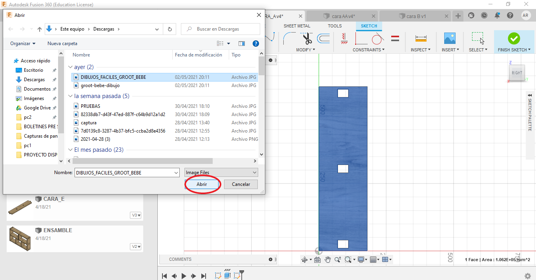Click the Orbit navigation icon

304,260
